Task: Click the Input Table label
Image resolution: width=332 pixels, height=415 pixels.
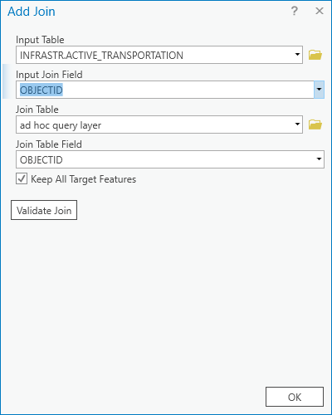Action: pyautogui.click(x=40, y=40)
